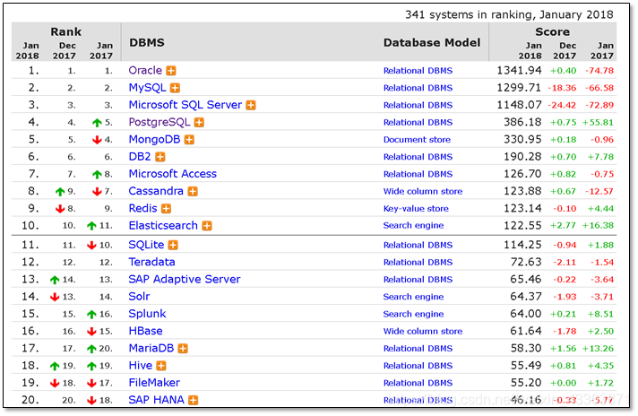The height and width of the screenshot is (416, 638).
Task: Click the plus icon beside Cassandra
Action: (193, 191)
